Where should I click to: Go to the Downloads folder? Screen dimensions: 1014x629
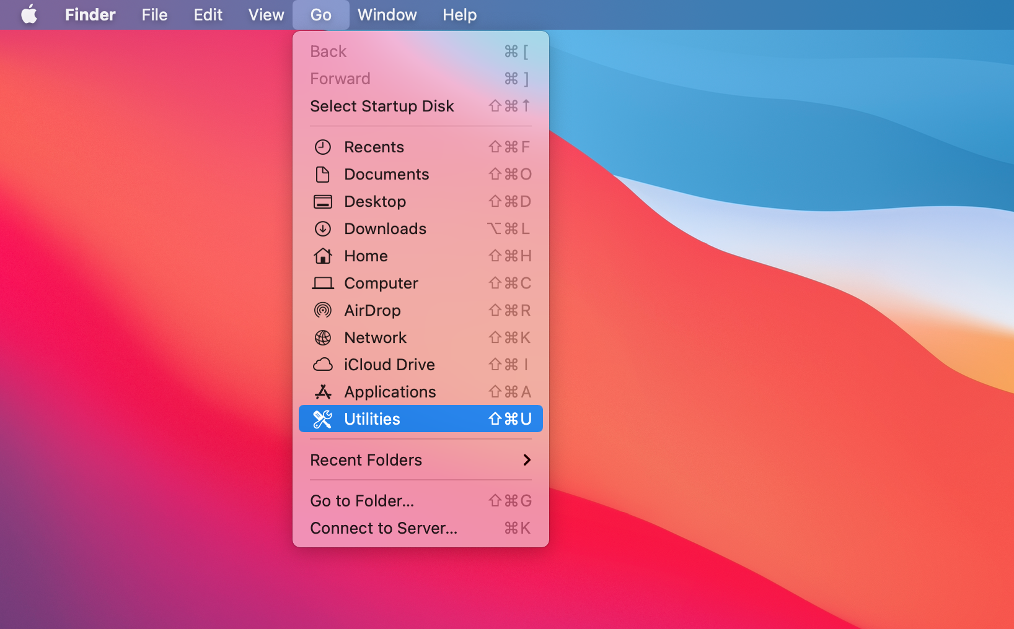(421, 228)
